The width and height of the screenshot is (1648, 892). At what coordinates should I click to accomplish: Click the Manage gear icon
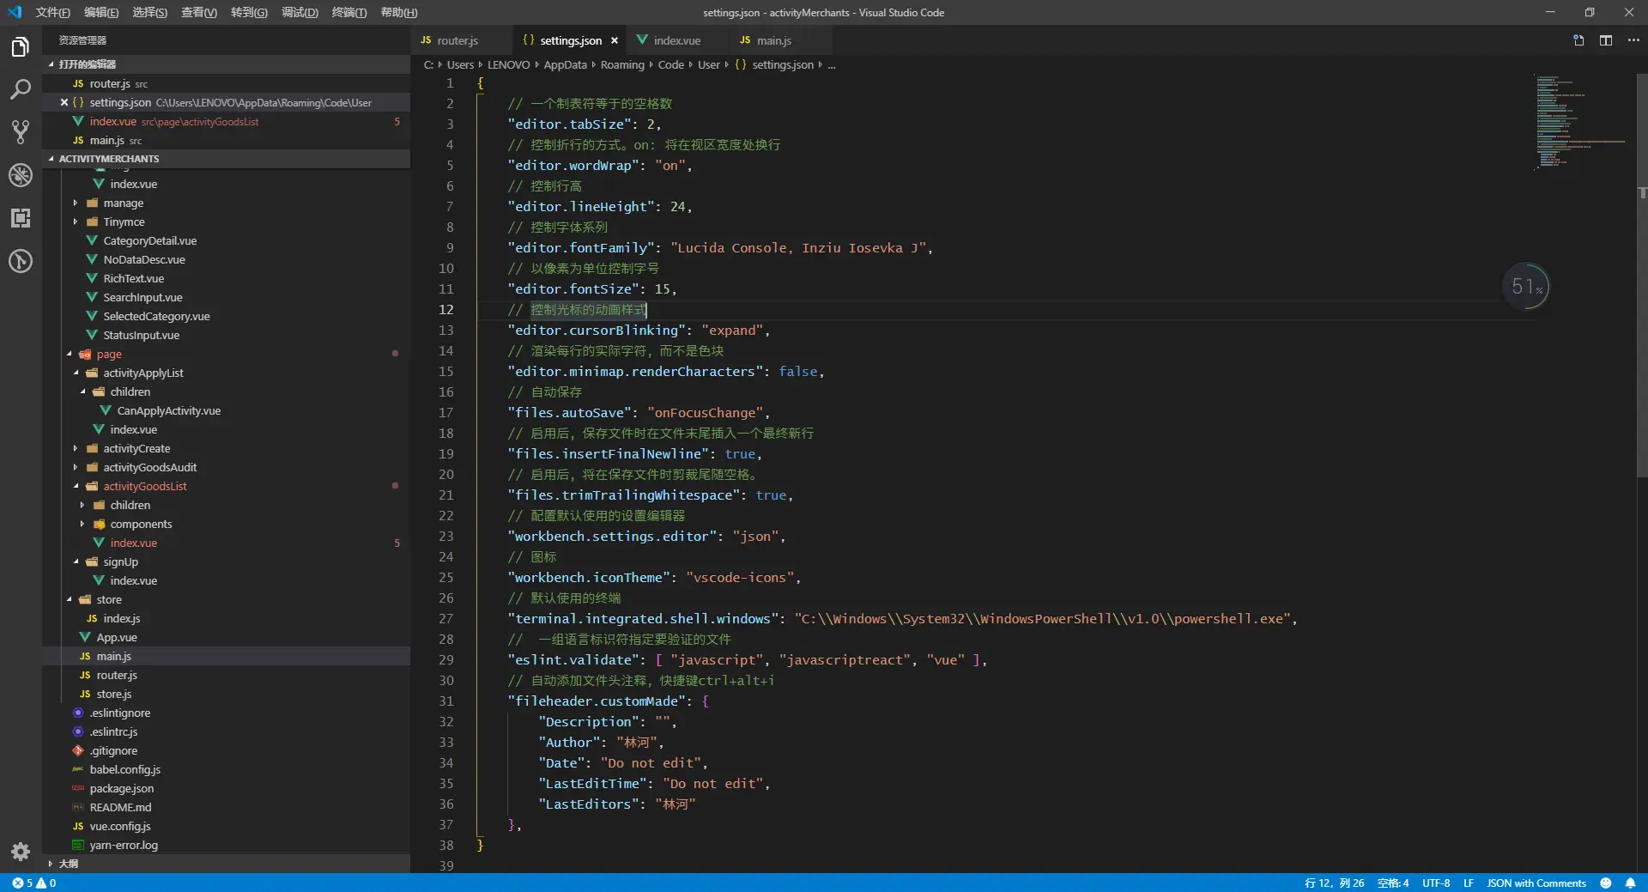tap(21, 851)
